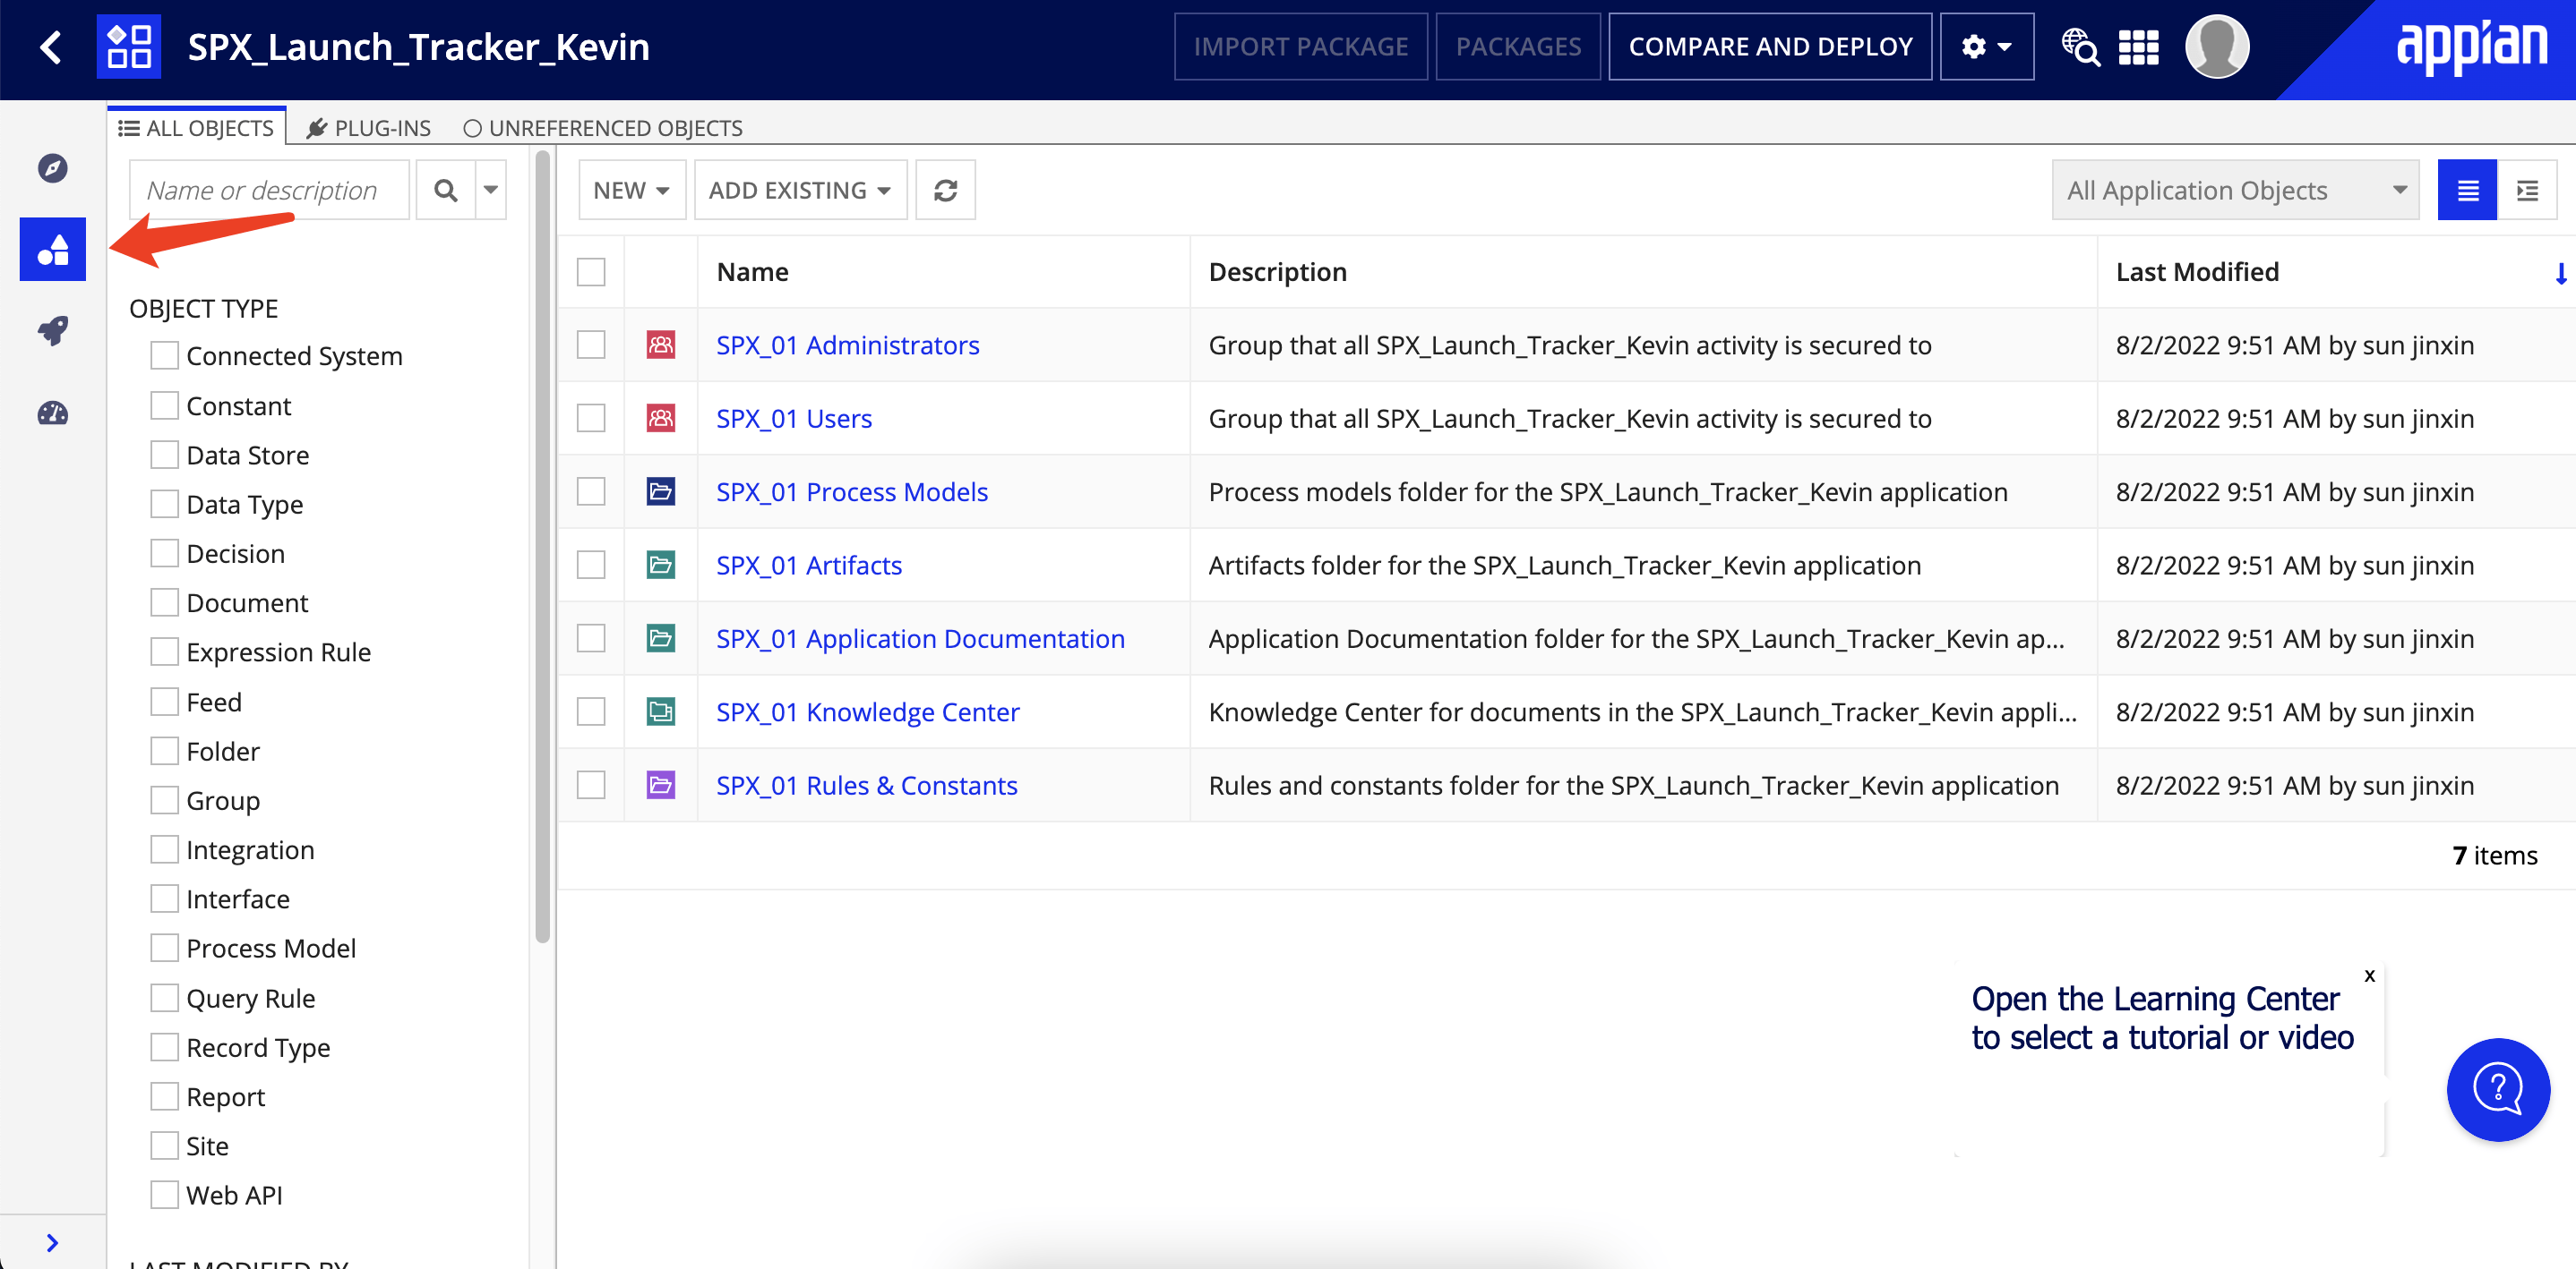2576x1269 pixels.
Task: Check the Interface filter
Action: 164,899
